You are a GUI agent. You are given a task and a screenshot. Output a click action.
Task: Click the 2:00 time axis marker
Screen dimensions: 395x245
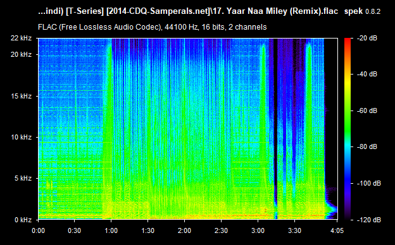click(x=184, y=230)
